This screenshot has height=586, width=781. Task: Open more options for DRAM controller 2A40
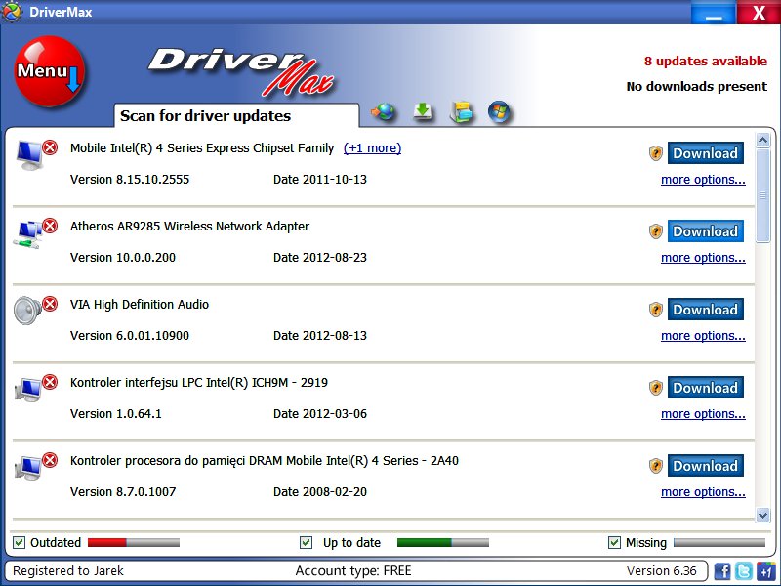coord(703,492)
